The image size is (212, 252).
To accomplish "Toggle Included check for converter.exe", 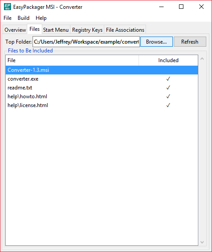I will tap(168, 79).
